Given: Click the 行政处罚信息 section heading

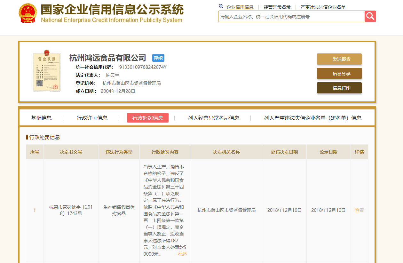Looking at the screenshot, I should tap(44, 137).
